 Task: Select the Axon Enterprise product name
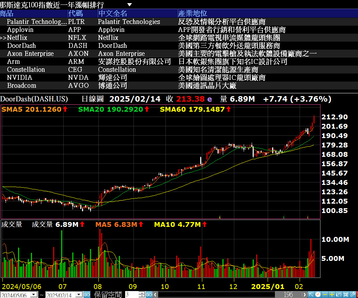(30, 53)
